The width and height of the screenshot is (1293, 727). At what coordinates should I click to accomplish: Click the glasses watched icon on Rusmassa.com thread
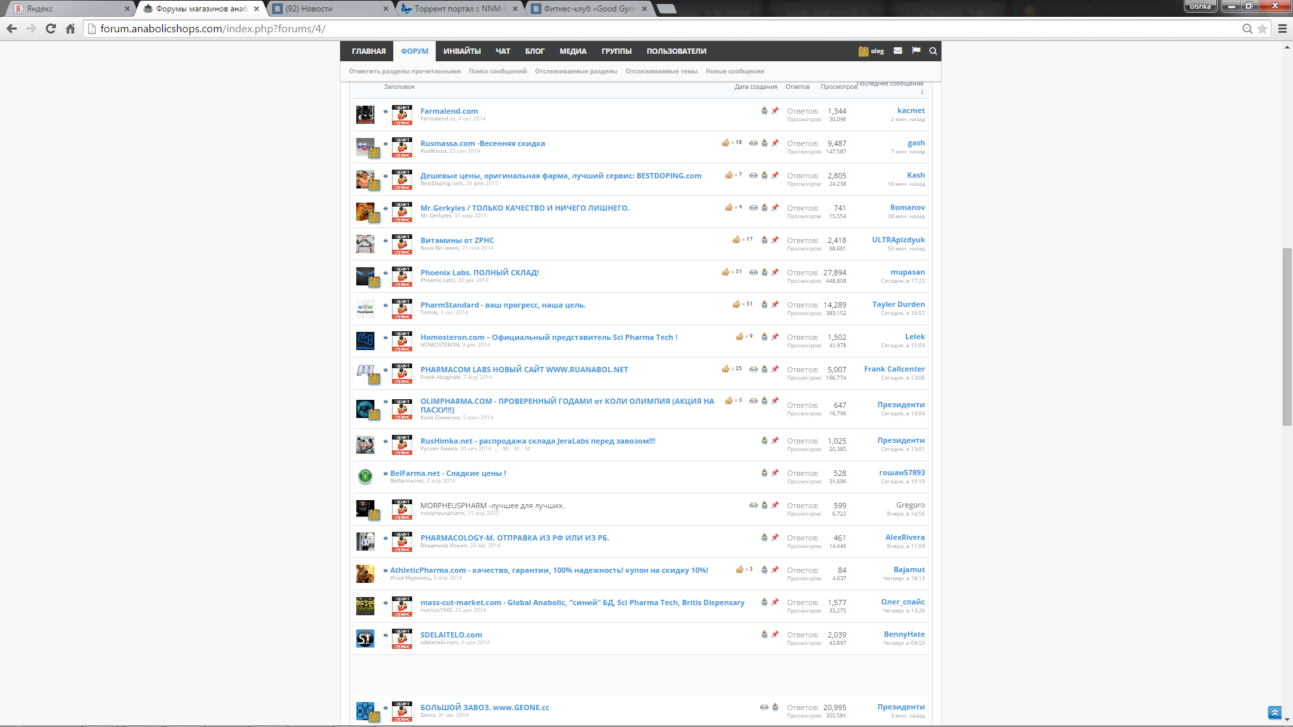click(754, 143)
